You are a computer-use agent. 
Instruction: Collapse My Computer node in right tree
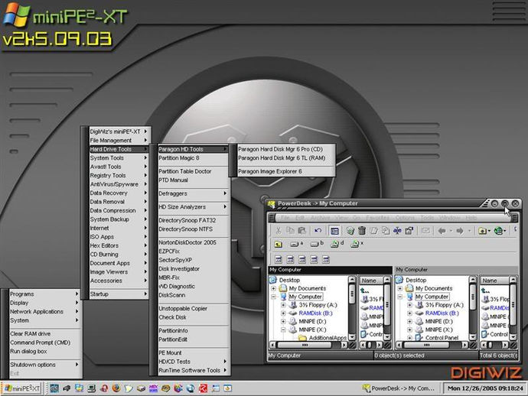[x=399, y=297]
